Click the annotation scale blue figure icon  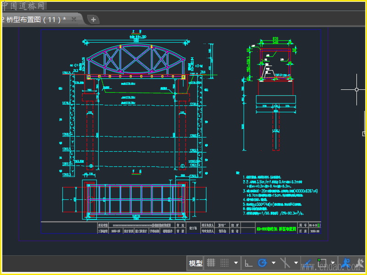click(x=346, y=264)
